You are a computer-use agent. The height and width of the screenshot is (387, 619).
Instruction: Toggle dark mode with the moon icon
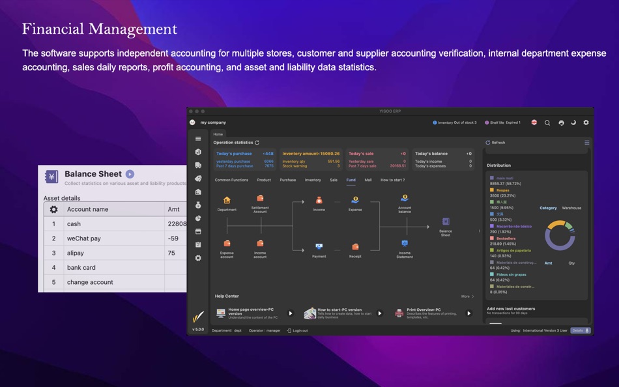point(573,122)
